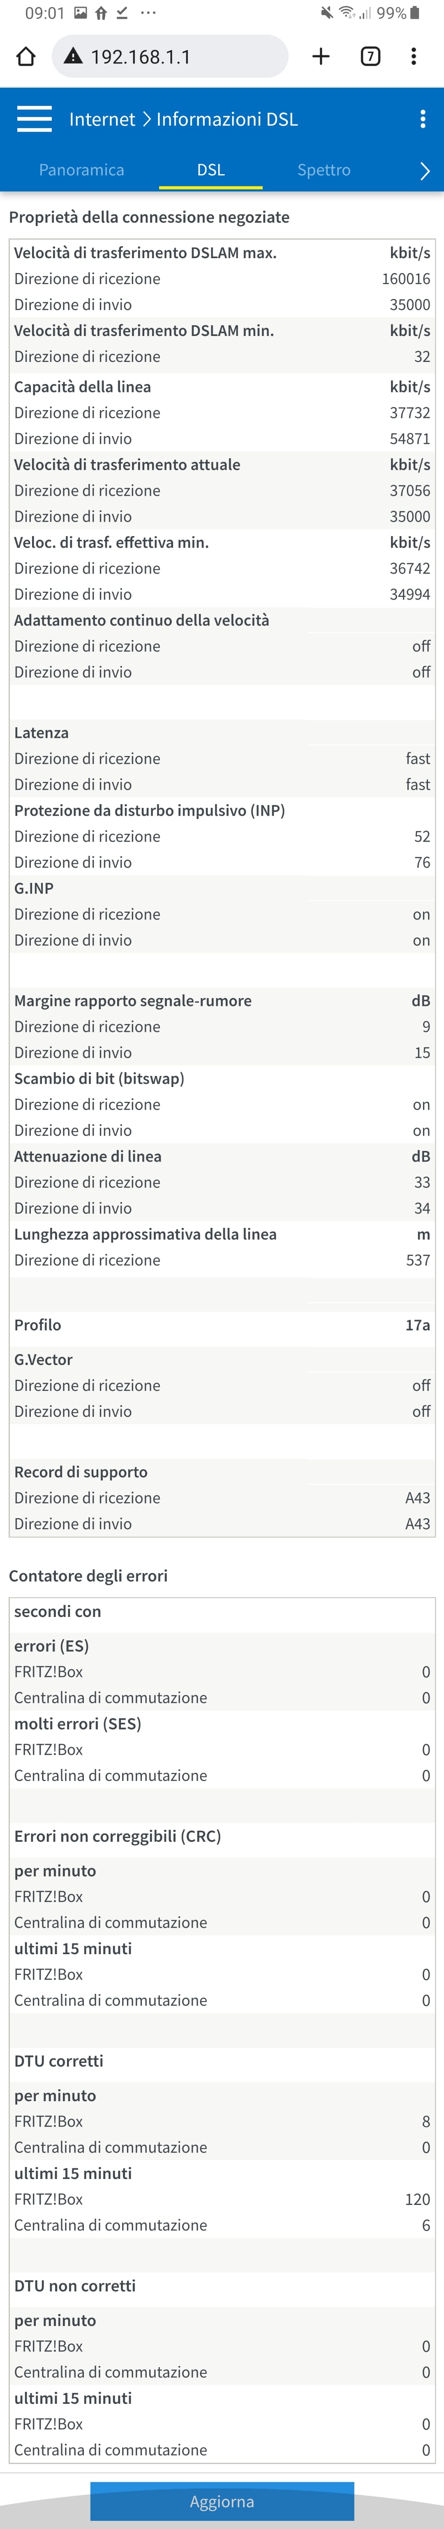Tap the silent mode icon in status bar

[x=326, y=13]
